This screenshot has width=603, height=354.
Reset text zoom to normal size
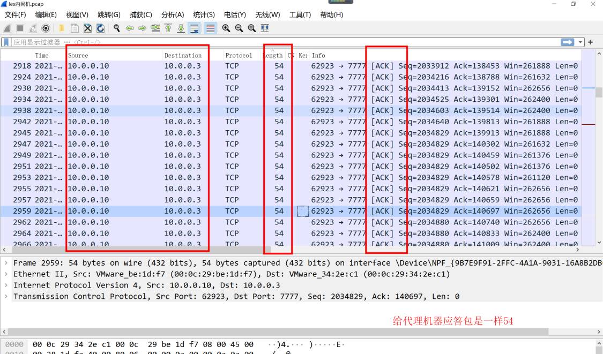(x=252, y=28)
